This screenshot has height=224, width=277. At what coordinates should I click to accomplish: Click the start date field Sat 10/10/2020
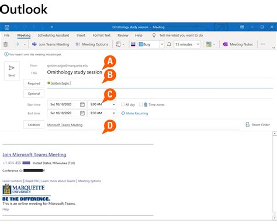point(61,104)
